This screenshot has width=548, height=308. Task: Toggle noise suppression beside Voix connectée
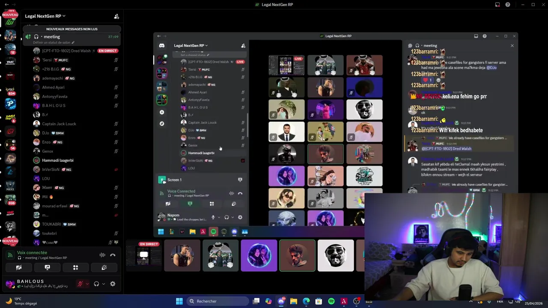pos(102,255)
